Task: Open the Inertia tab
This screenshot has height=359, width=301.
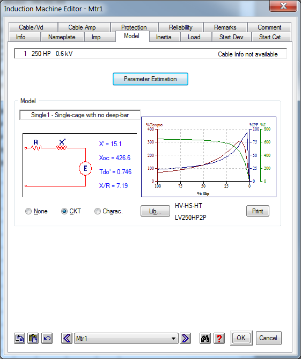Action: [x=164, y=37]
